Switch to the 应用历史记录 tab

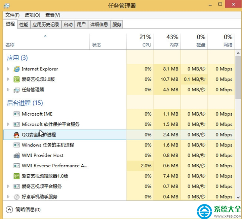[46, 24]
